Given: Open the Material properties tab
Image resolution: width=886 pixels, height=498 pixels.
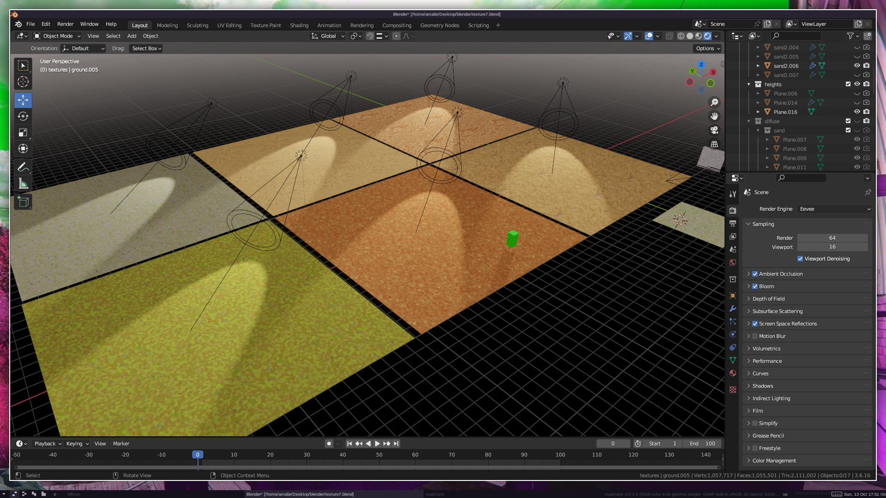Looking at the screenshot, I should (733, 373).
